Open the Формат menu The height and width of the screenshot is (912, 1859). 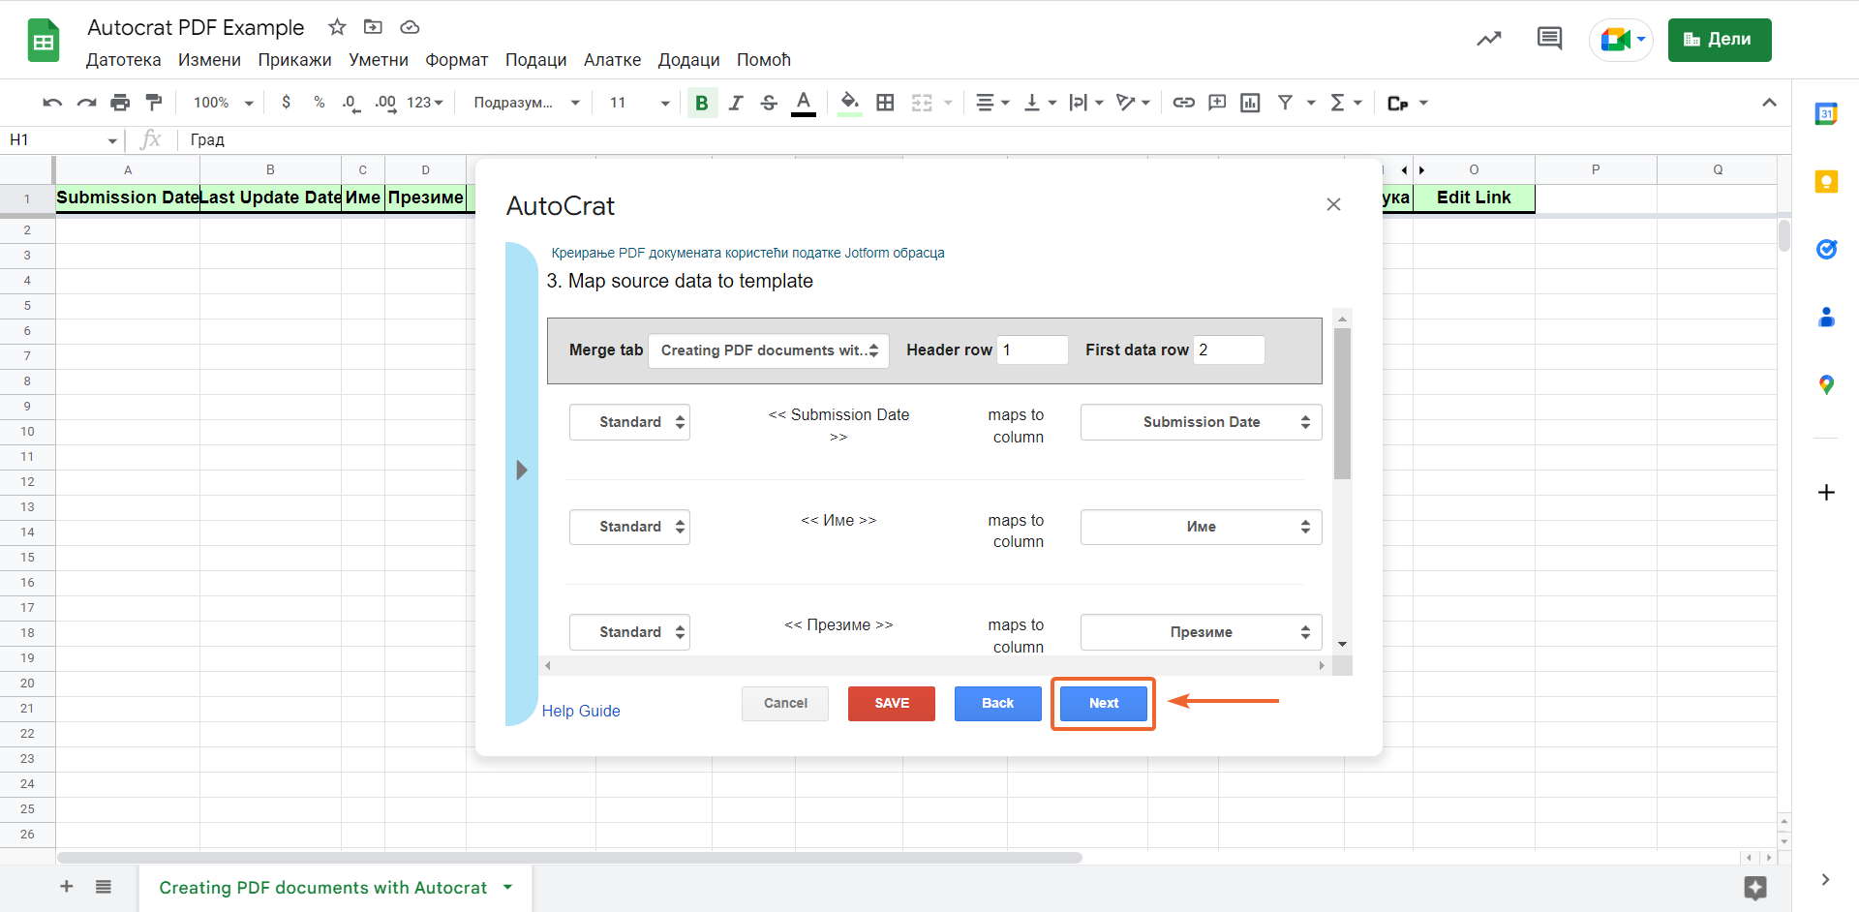click(456, 60)
